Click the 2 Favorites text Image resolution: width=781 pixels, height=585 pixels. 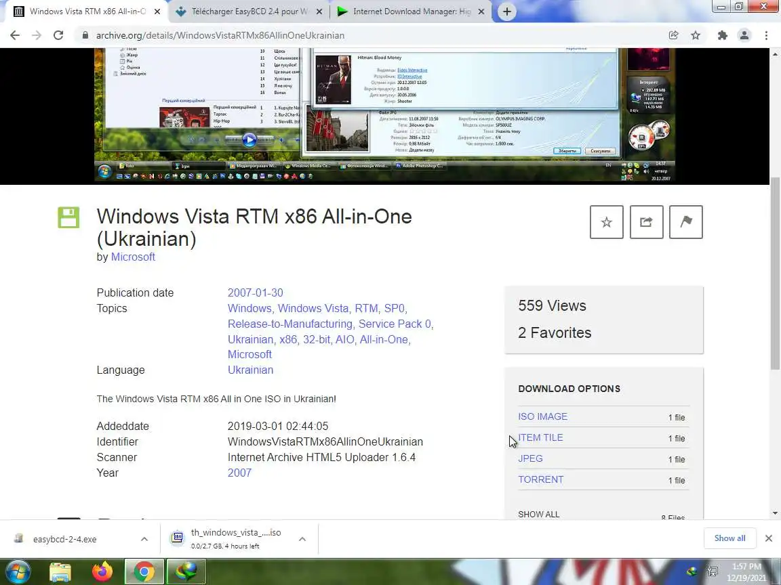click(555, 332)
